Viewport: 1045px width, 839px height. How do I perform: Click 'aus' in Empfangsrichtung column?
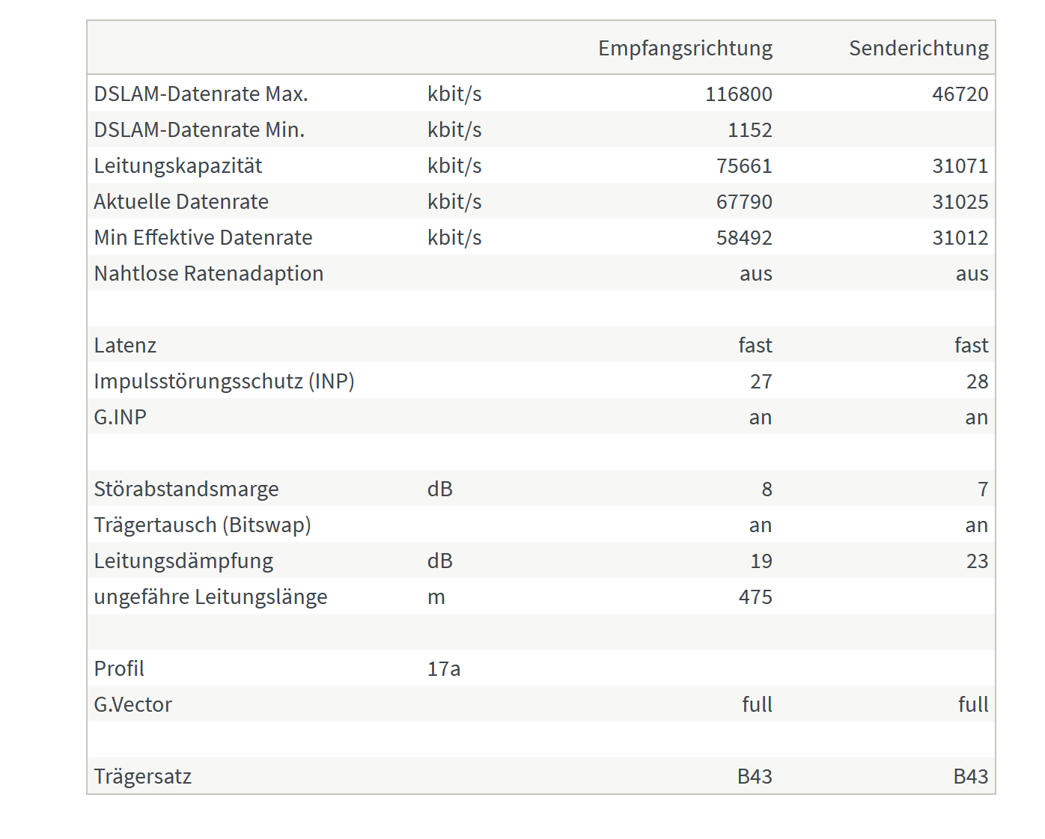pyautogui.click(x=755, y=274)
